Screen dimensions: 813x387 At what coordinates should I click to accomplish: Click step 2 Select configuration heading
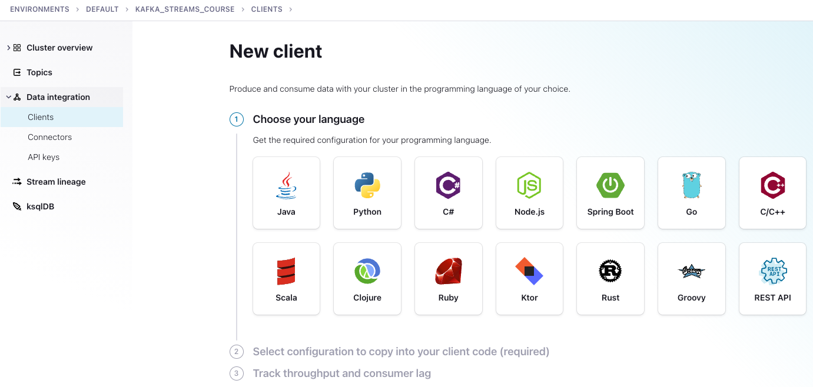pyautogui.click(x=401, y=352)
